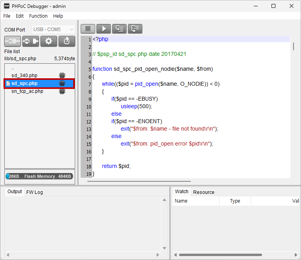Click the chip icon beside sd_340.php

click(x=62, y=76)
